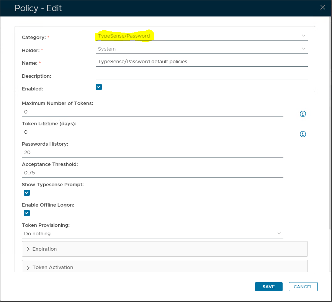Expand the Token Activation section
The height and width of the screenshot is (302, 332).
pos(165,268)
